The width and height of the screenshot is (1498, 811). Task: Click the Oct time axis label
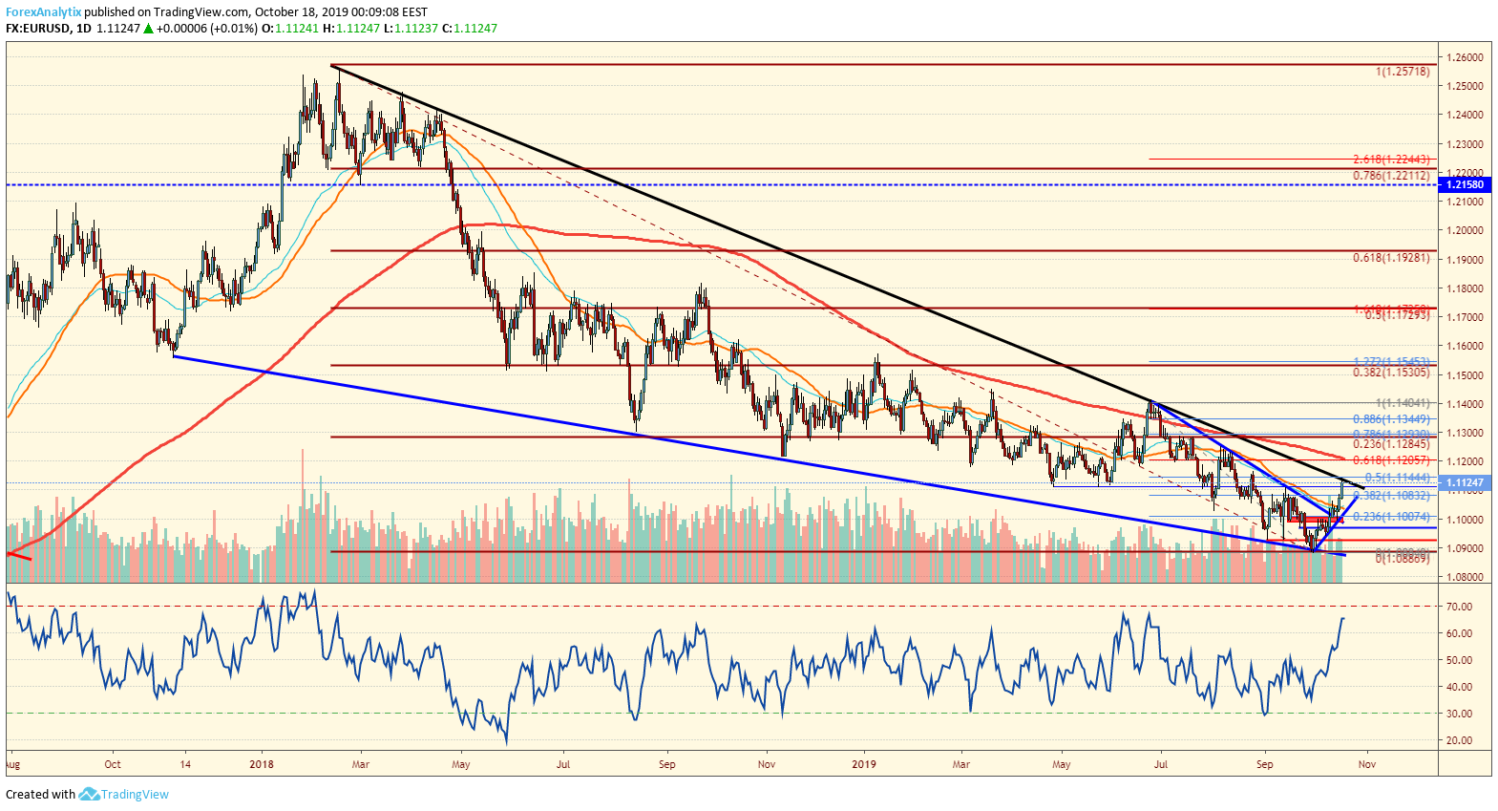(113, 764)
